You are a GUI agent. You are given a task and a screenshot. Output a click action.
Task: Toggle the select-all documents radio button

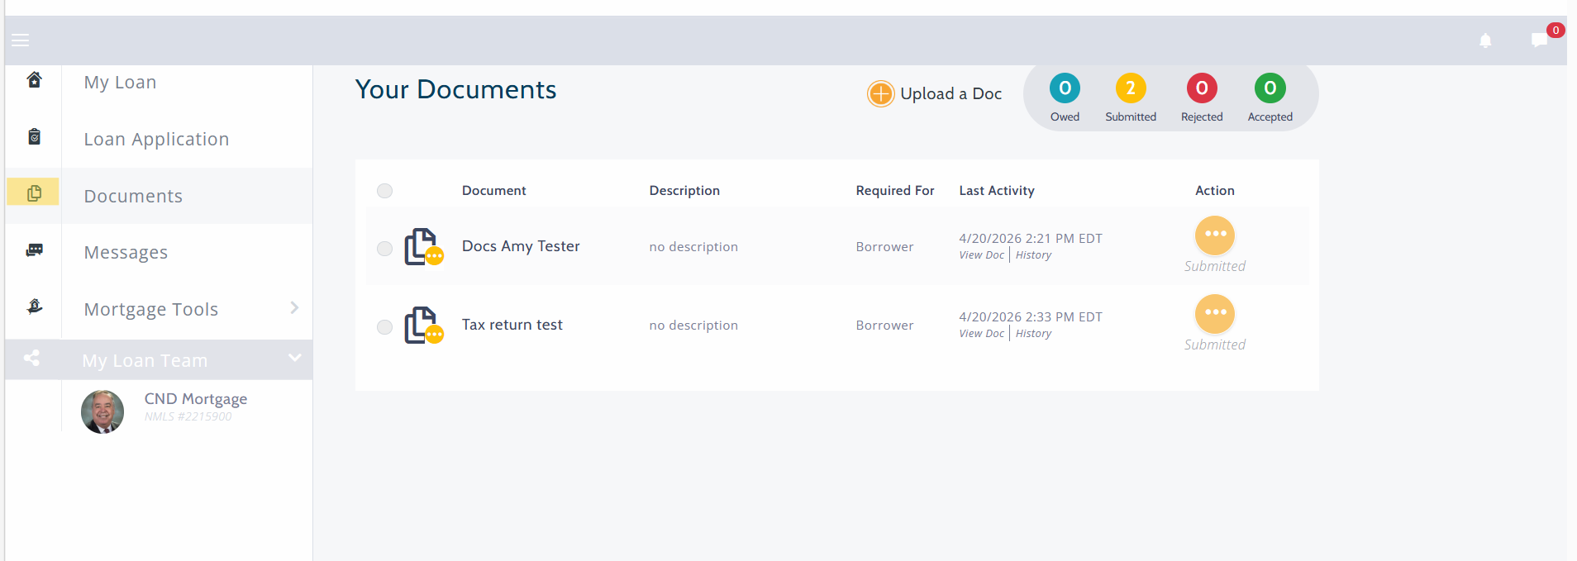point(384,191)
